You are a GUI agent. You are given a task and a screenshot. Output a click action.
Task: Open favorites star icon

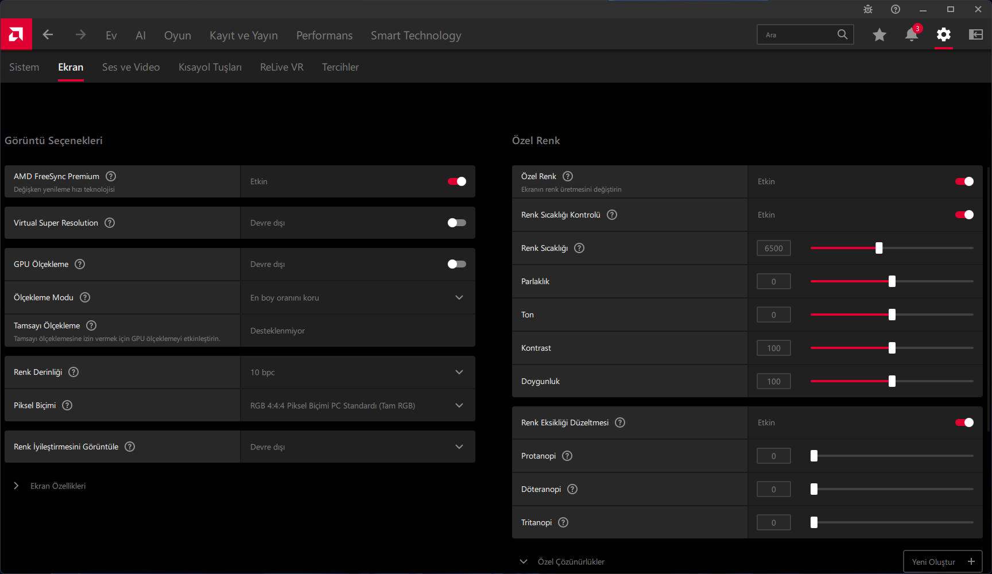(879, 35)
